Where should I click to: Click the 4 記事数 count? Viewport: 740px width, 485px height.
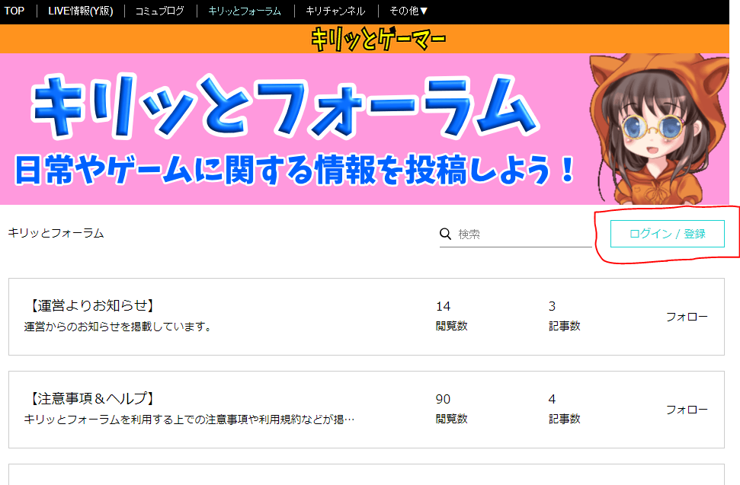click(565, 409)
